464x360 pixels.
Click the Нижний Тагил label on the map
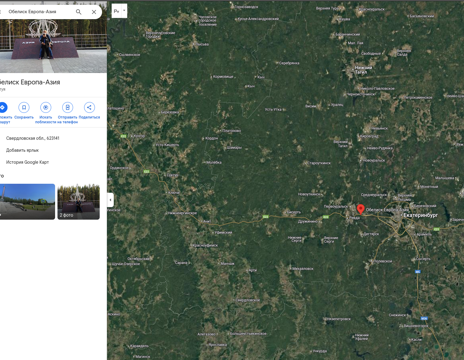pyautogui.click(x=363, y=70)
